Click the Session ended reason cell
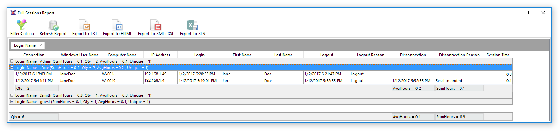Screen dimensions: 559x133 459,81
